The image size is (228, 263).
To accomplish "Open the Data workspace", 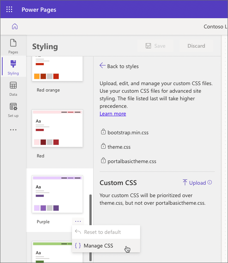I will pos(13,89).
